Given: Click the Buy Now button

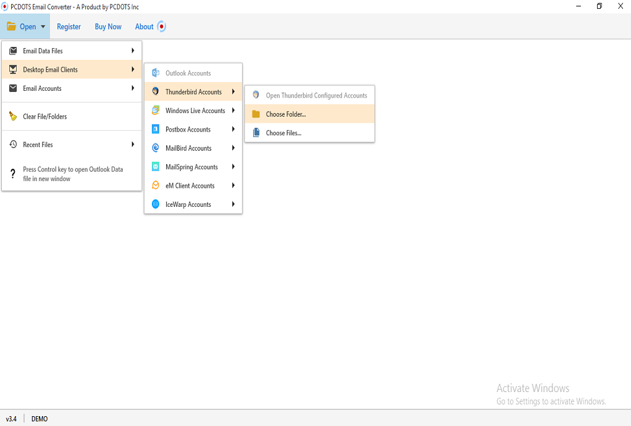Looking at the screenshot, I should pos(108,27).
